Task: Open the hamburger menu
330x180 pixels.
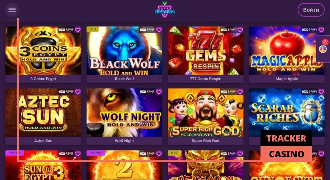Action: (x=12, y=10)
